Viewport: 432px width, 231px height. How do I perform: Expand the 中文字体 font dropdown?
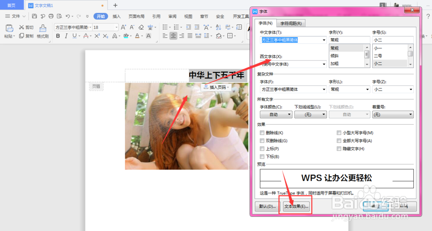tap(324, 40)
